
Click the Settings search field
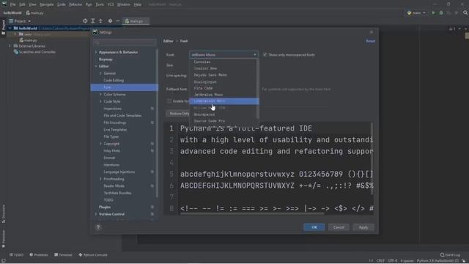click(125, 43)
